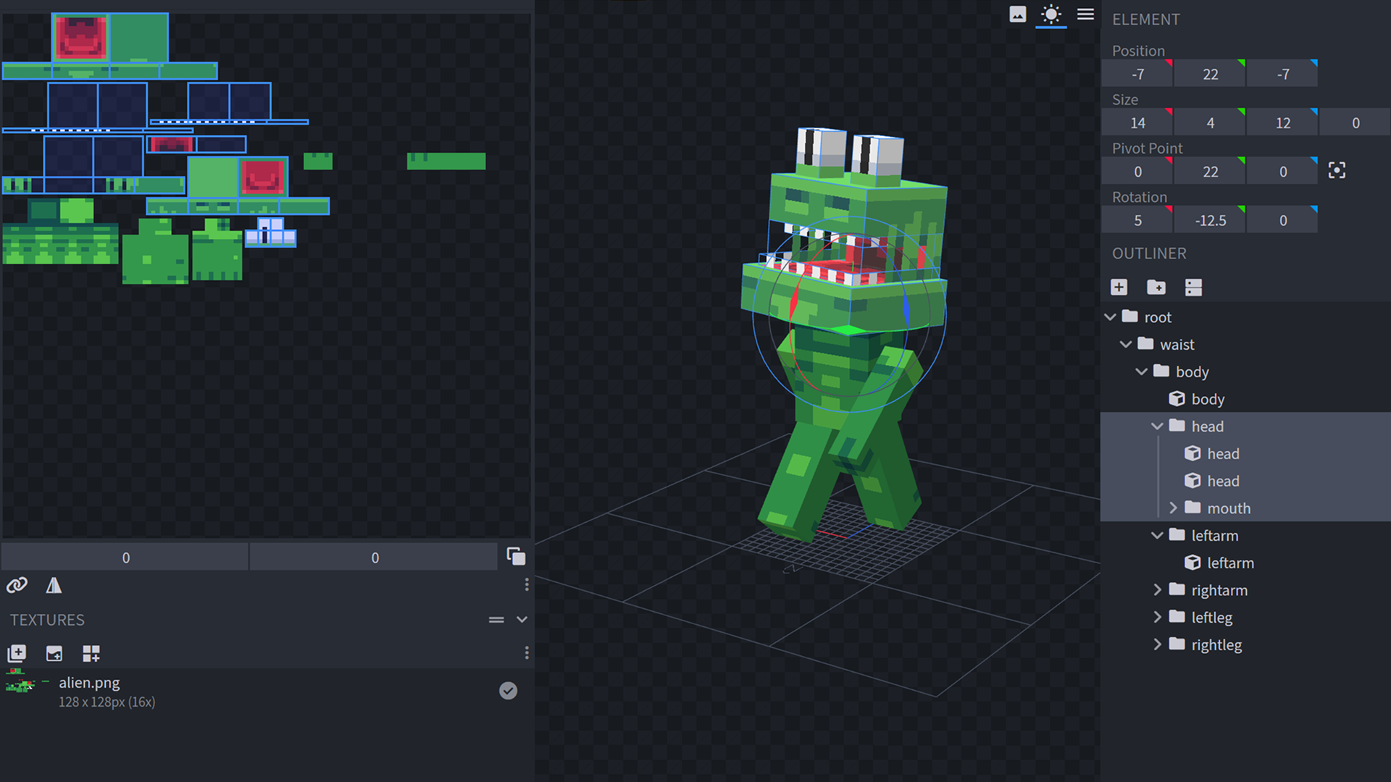Open the UV panel three-dot menu
This screenshot has height=782, width=1391.
(x=527, y=584)
